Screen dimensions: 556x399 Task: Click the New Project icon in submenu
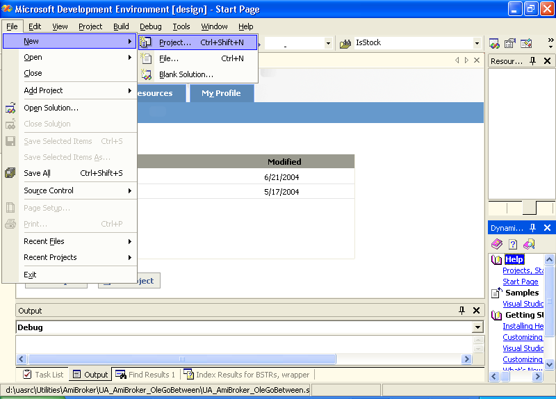(x=145, y=42)
